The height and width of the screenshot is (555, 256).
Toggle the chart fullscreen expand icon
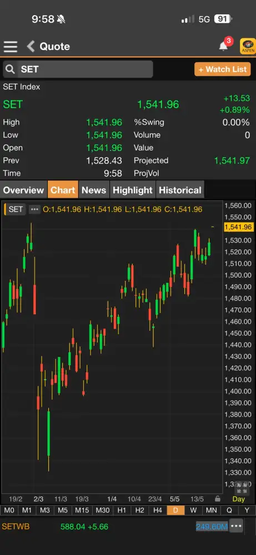pos(242,487)
